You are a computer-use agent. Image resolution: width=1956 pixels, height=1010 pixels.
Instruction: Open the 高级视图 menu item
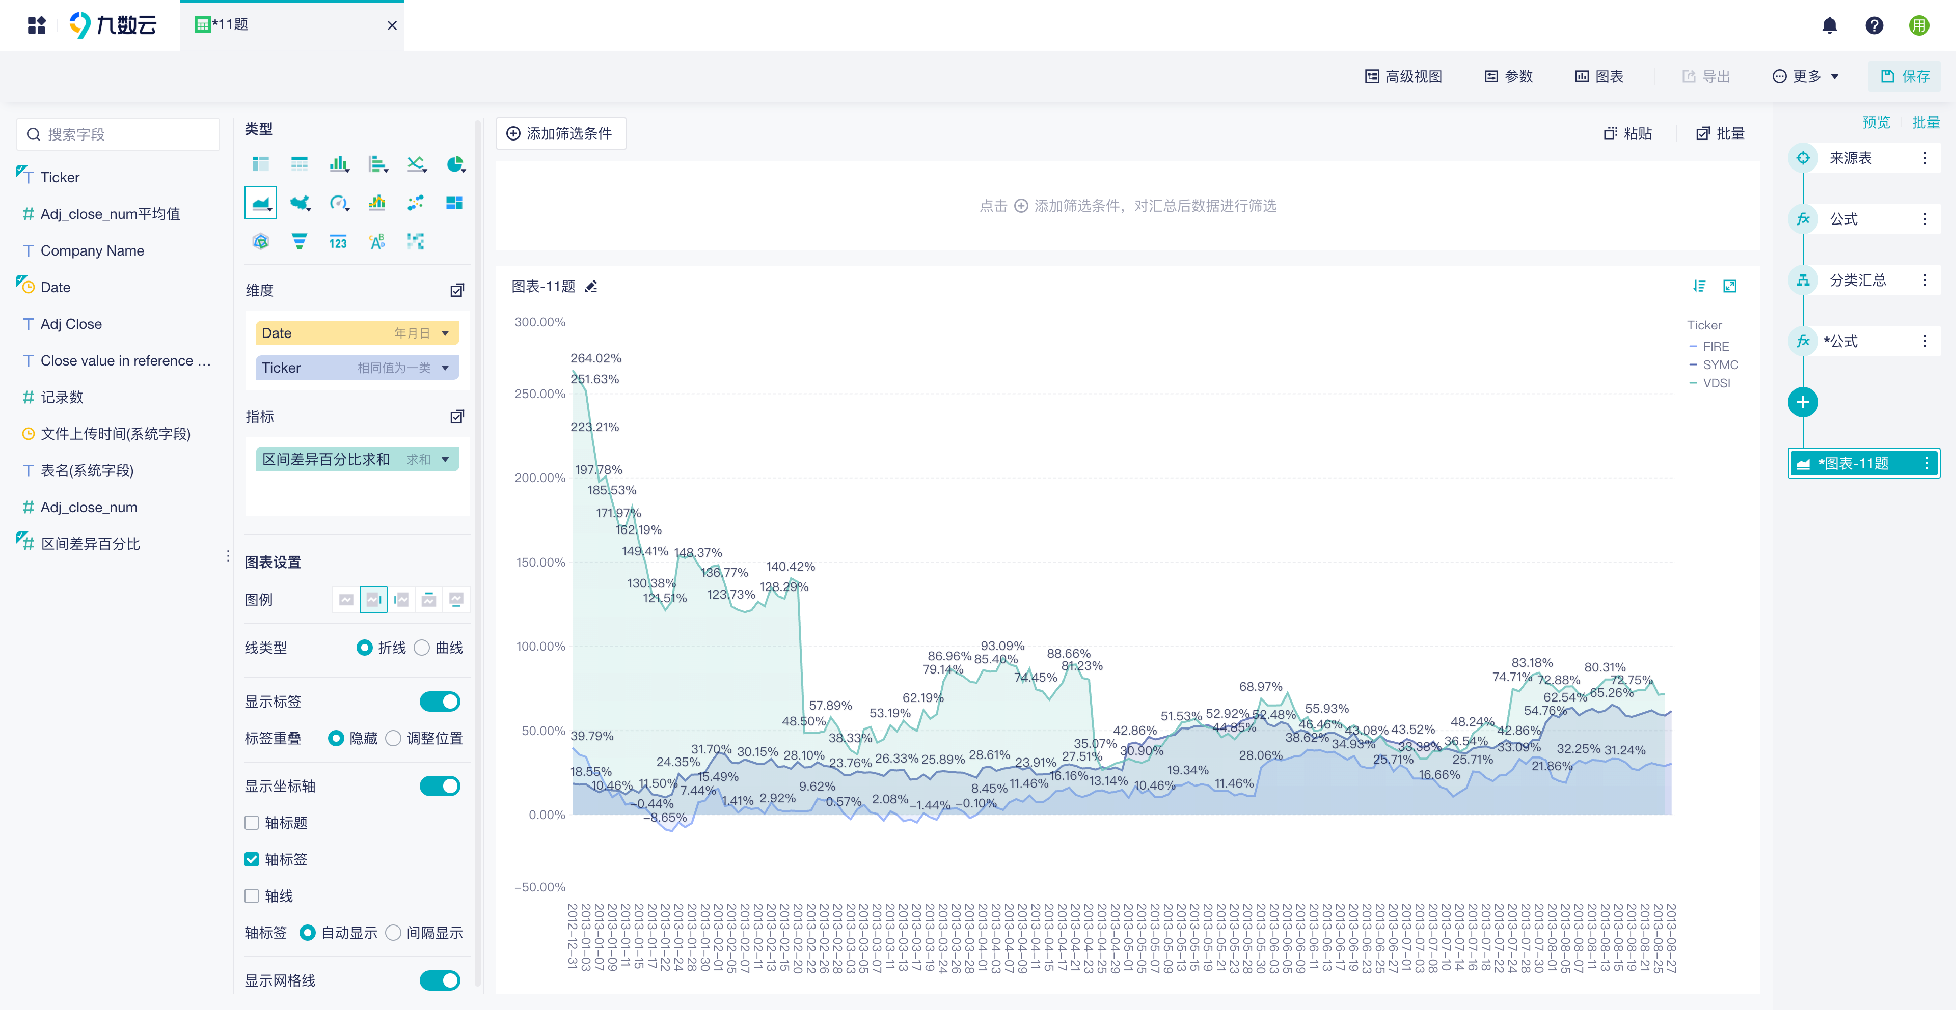pyautogui.click(x=1403, y=77)
